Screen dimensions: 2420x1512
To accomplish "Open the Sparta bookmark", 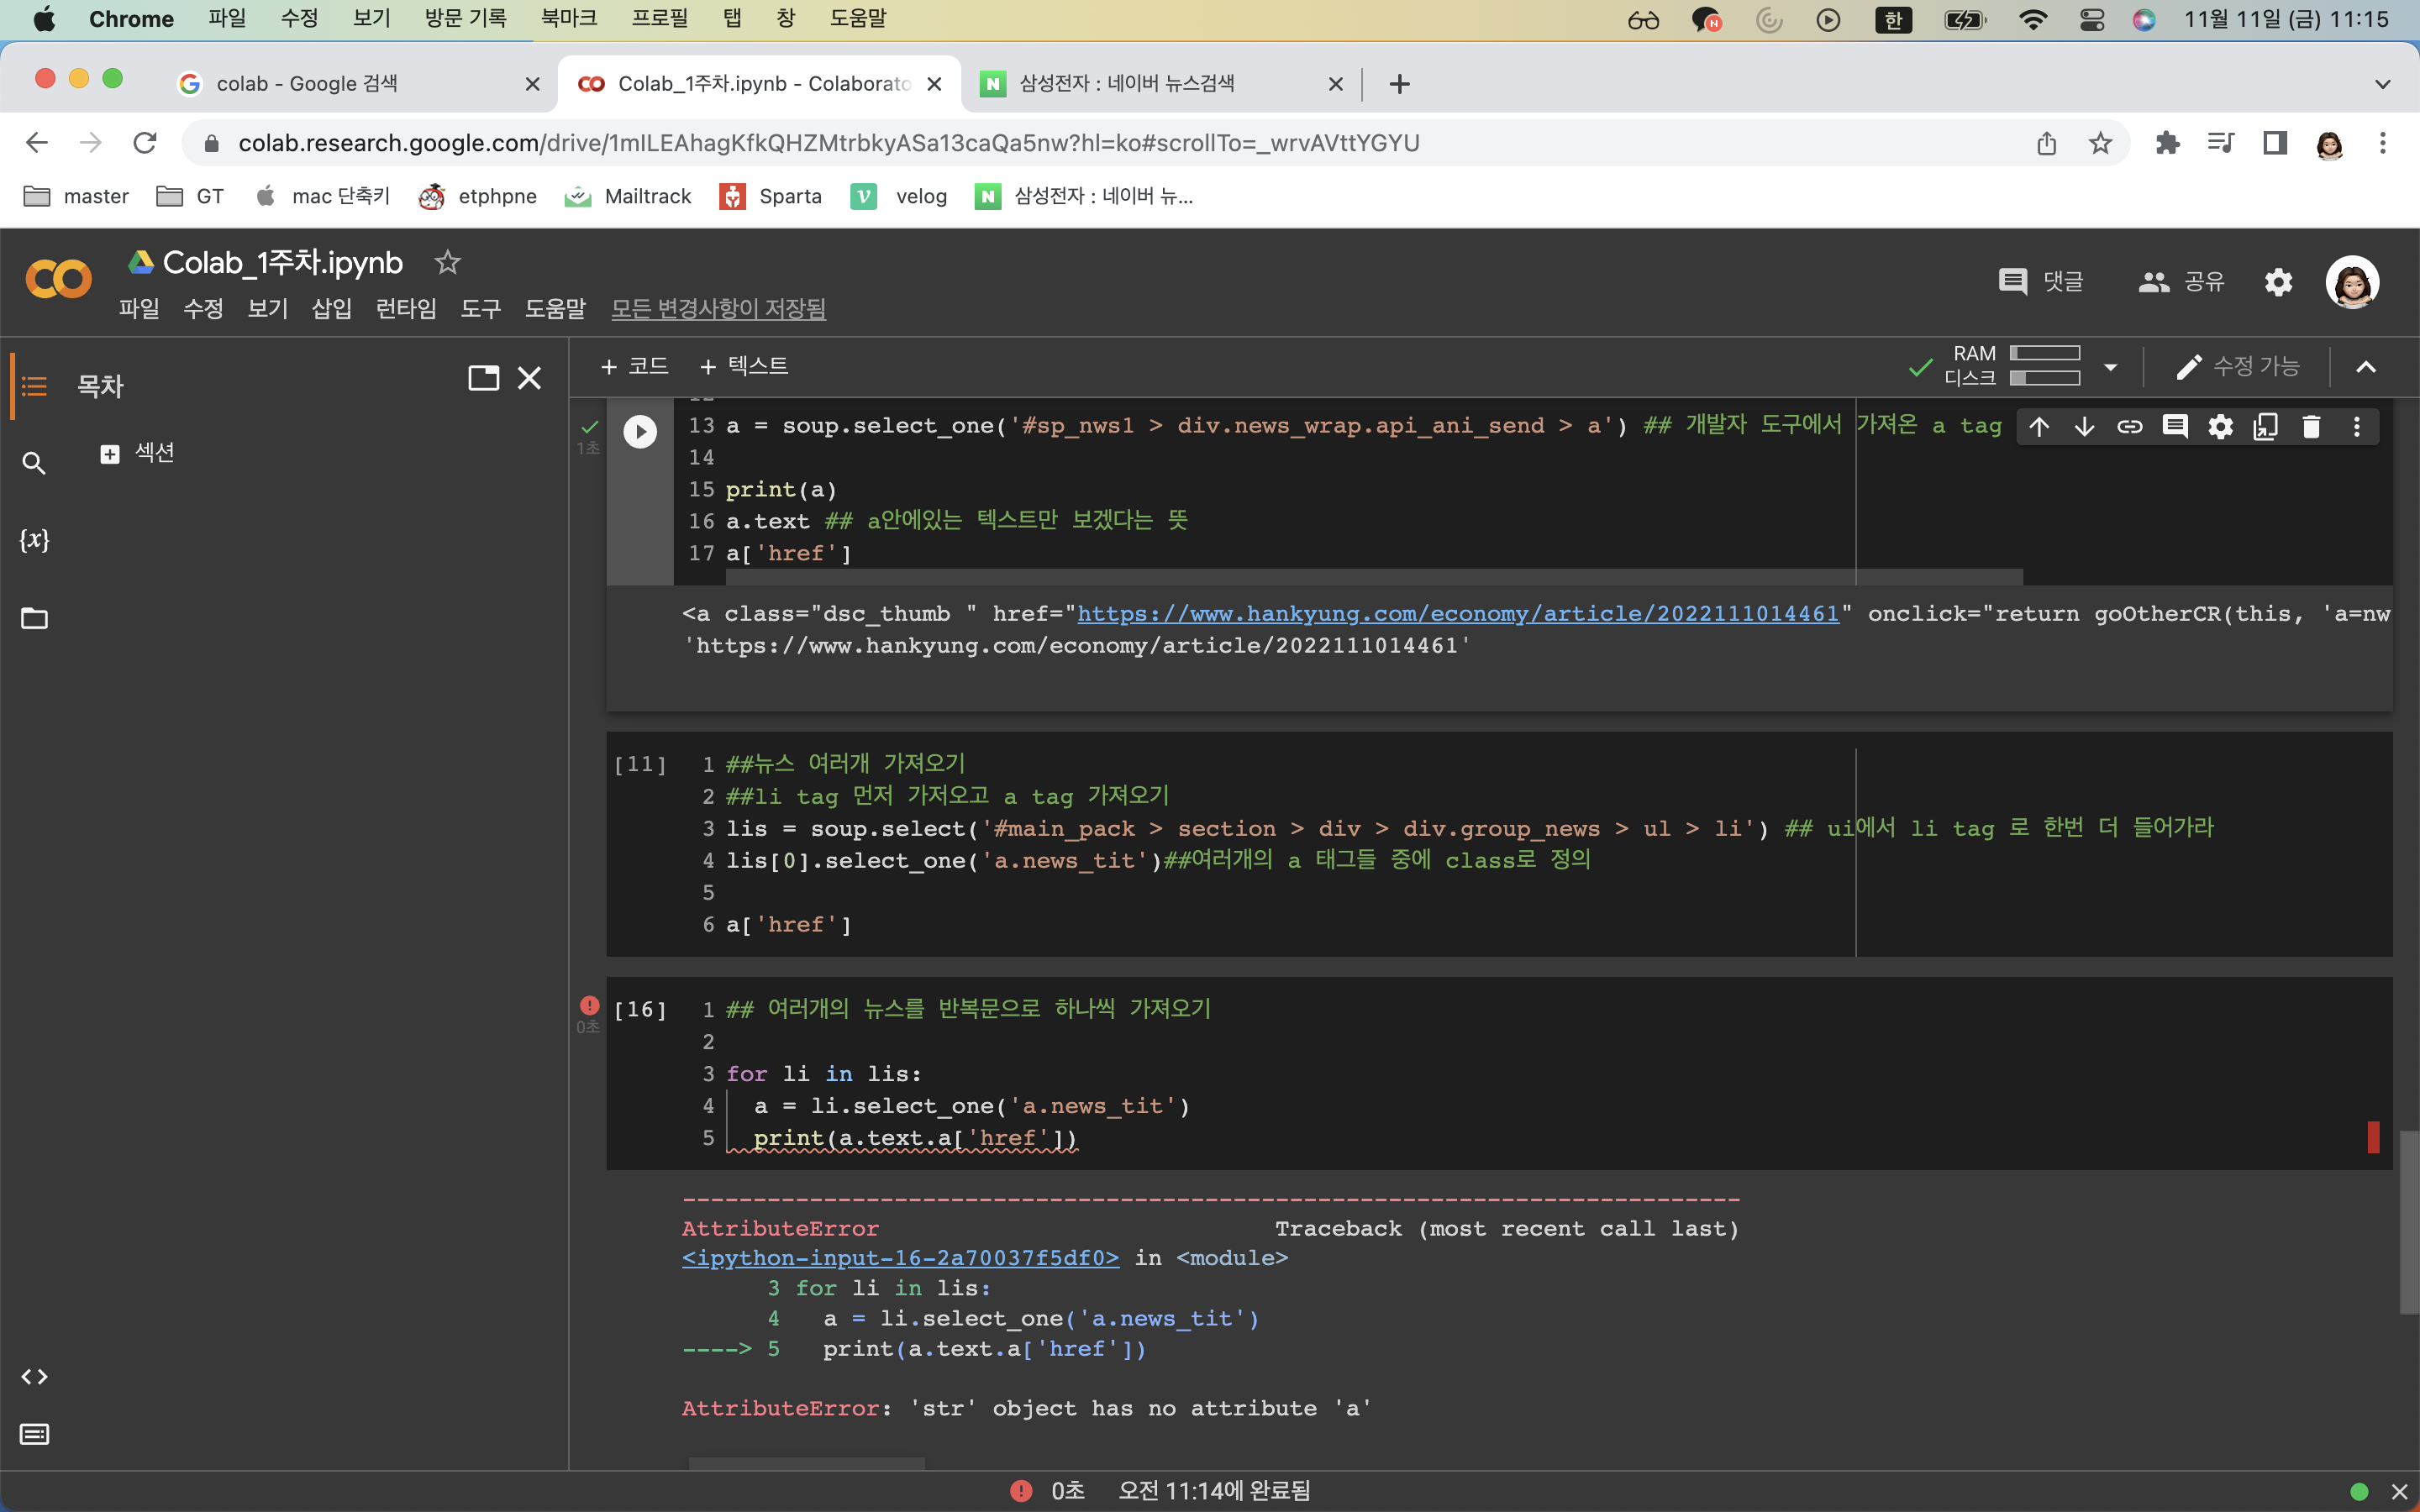I will tap(770, 196).
